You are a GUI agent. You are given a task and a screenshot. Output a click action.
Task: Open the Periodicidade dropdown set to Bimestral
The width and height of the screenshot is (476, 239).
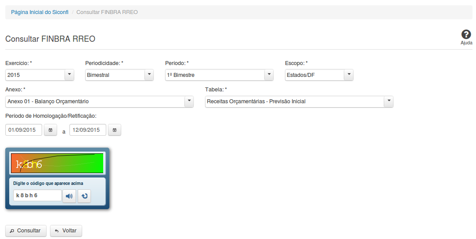click(x=149, y=75)
